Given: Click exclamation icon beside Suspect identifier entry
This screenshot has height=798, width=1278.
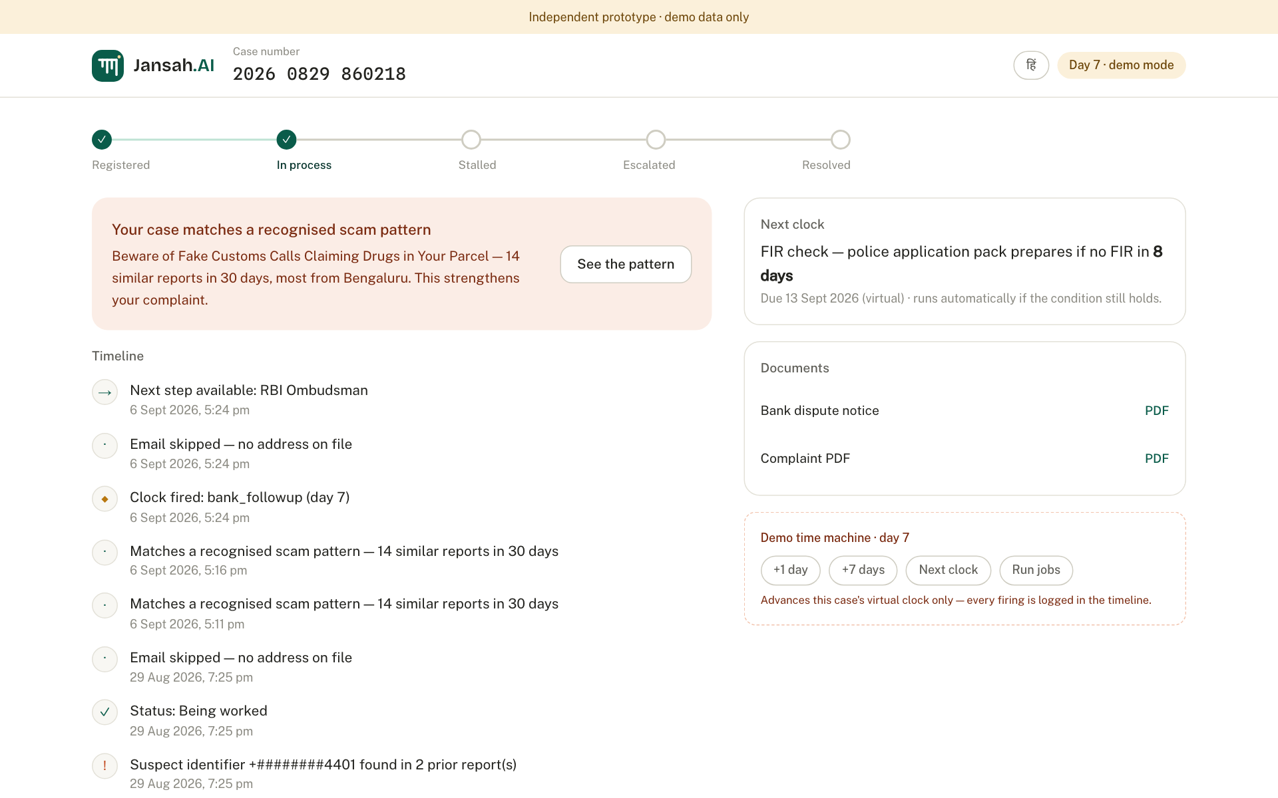Looking at the screenshot, I should pyautogui.click(x=105, y=766).
